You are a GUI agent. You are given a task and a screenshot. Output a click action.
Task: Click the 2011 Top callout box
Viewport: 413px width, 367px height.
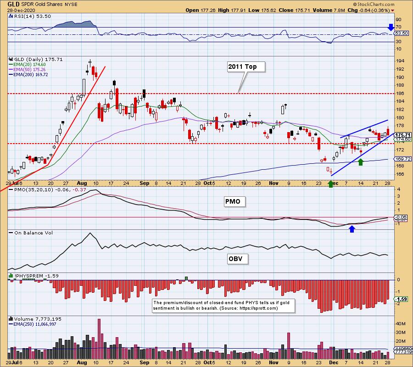click(x=246, y=67)
